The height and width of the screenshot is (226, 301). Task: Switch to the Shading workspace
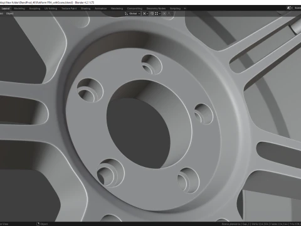pyautogui.click(x=86, y=9)
